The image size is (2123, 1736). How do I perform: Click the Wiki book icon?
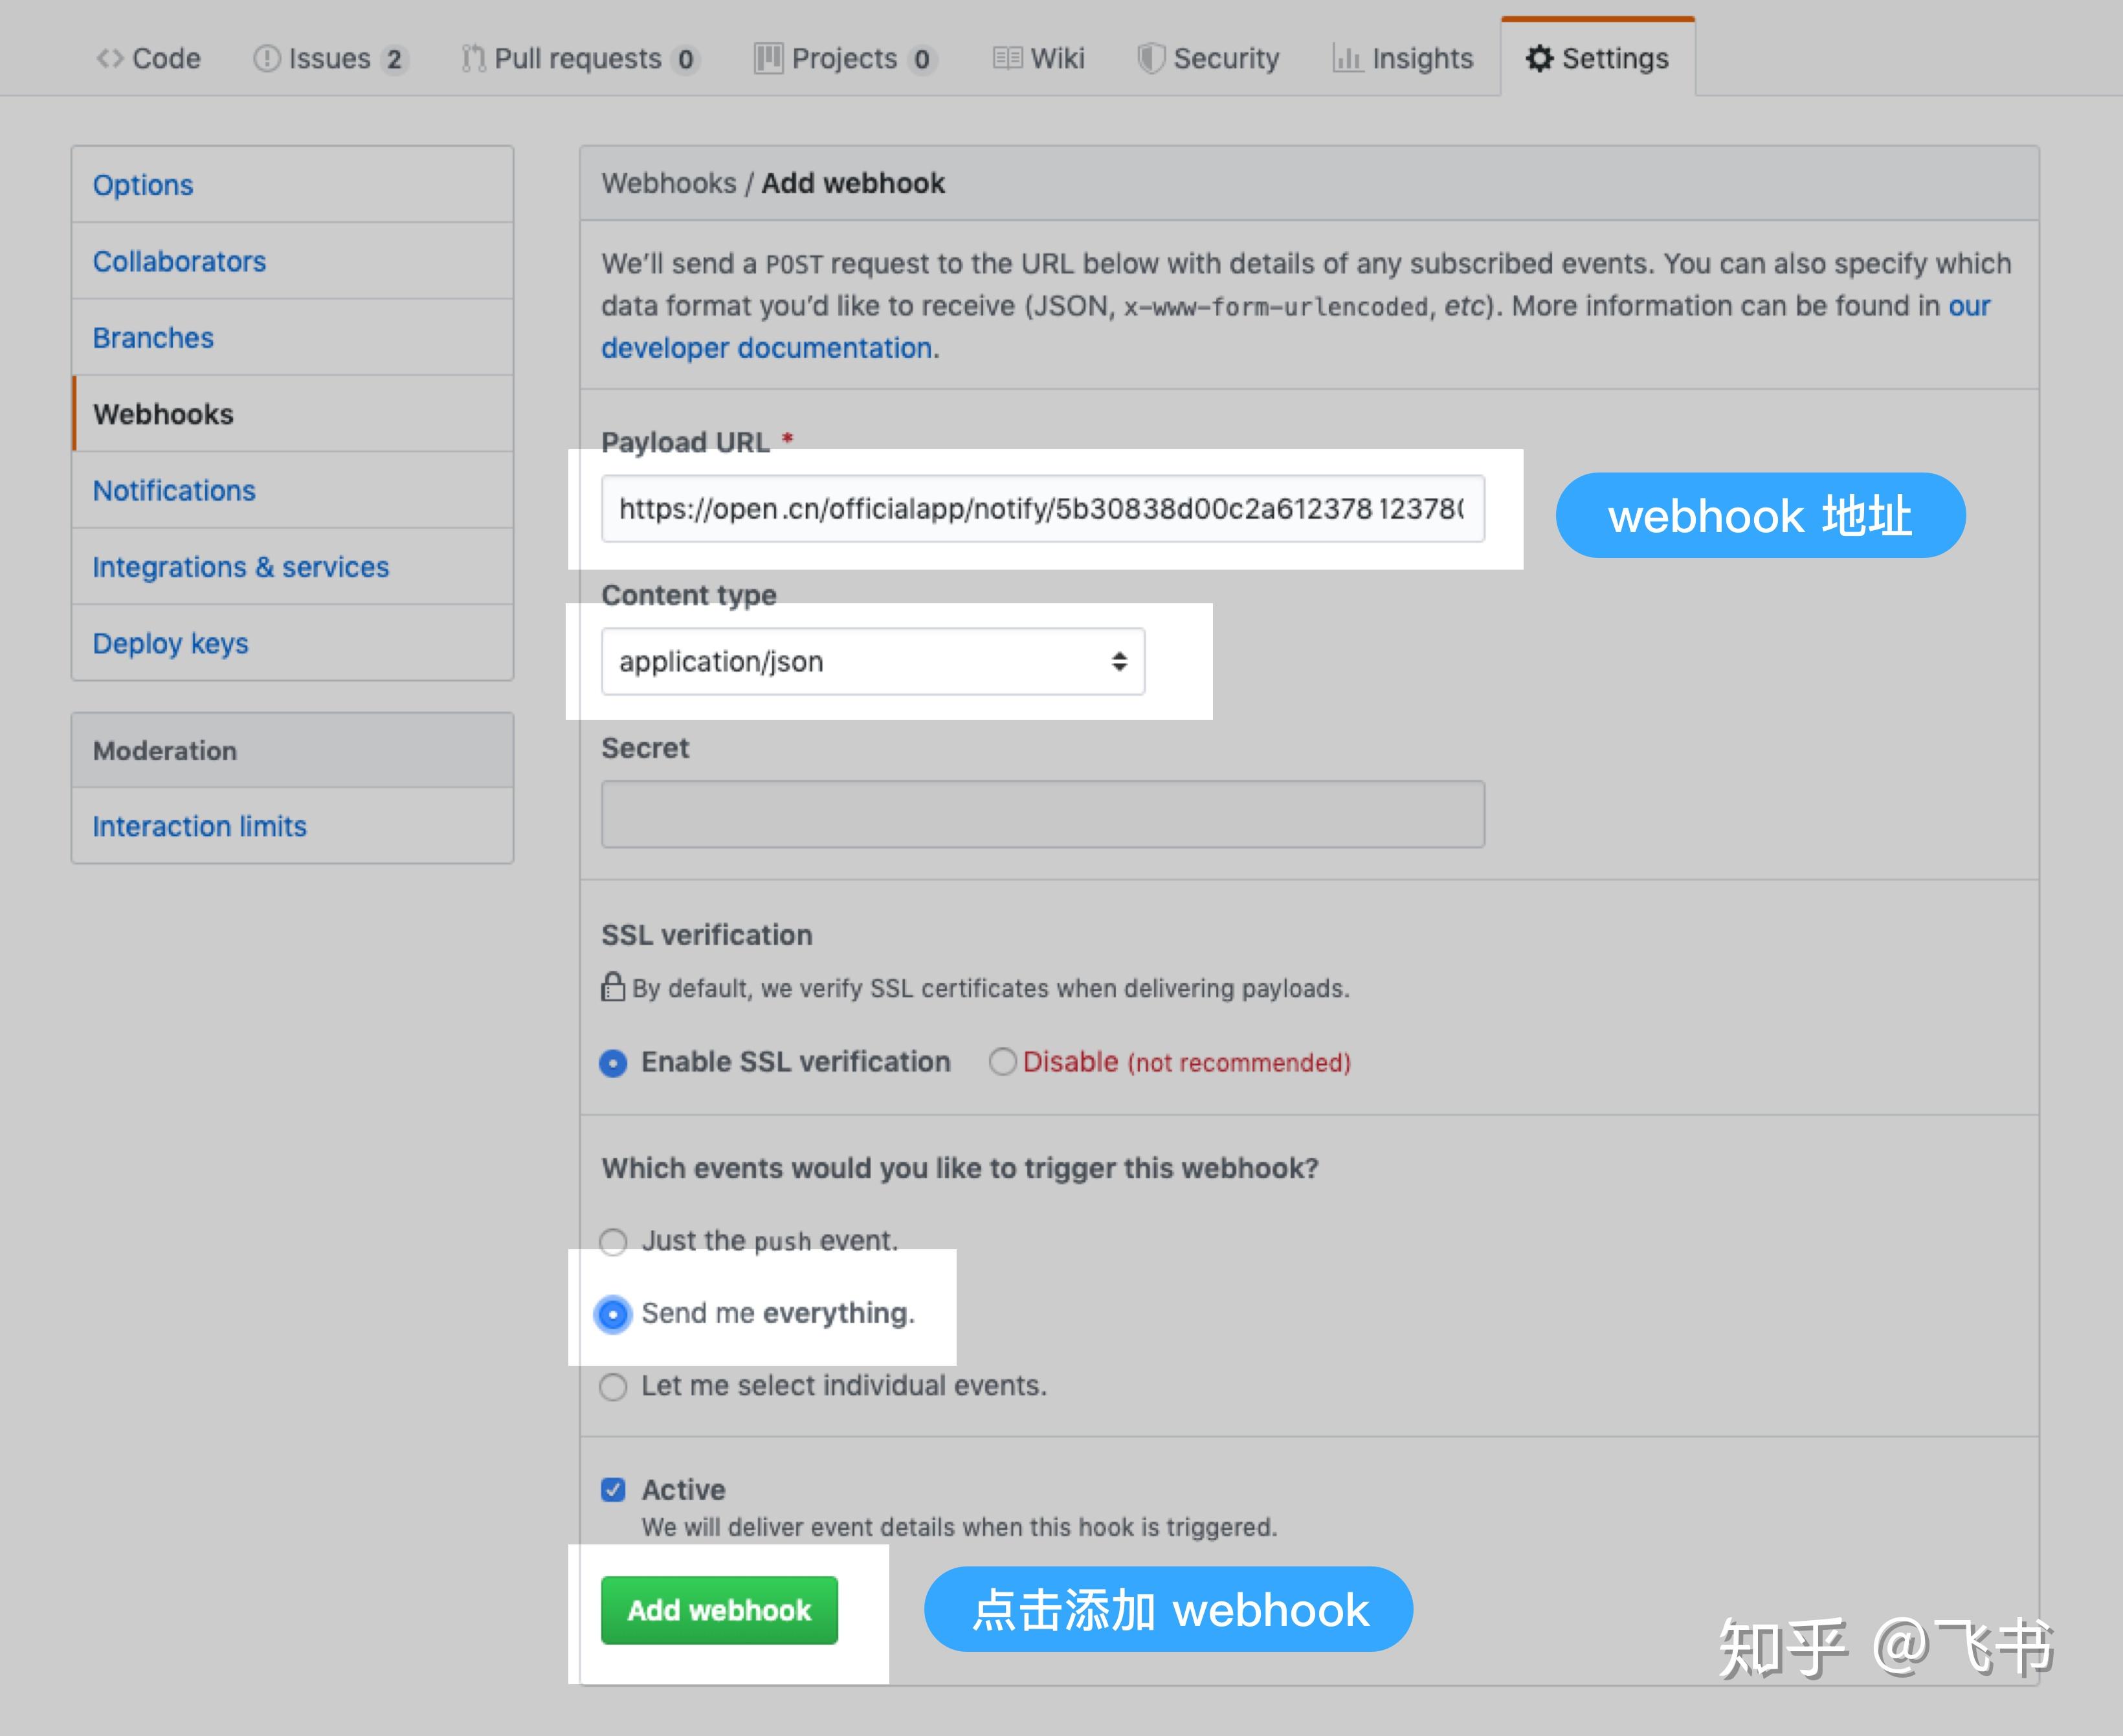click(1007, 59)
